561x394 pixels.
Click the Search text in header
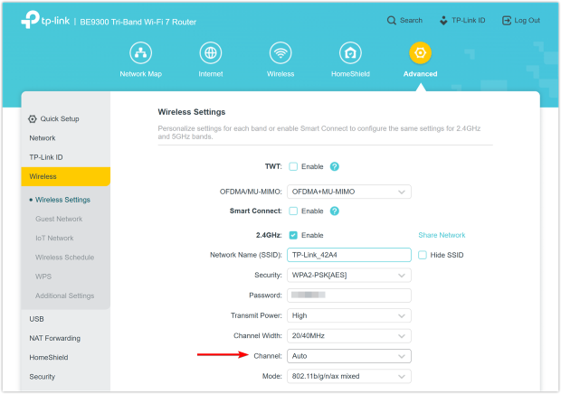coord(411,21)
